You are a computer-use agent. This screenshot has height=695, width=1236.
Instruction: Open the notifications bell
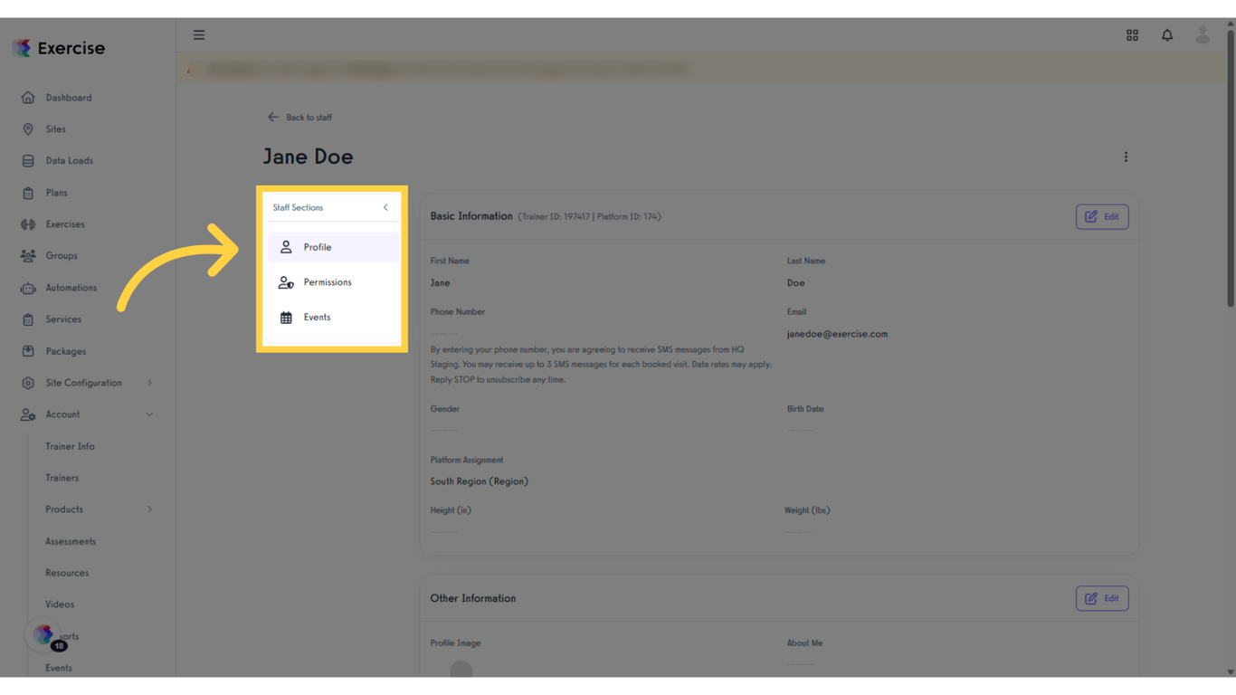pyautogui.click(x=1167, y=35)
